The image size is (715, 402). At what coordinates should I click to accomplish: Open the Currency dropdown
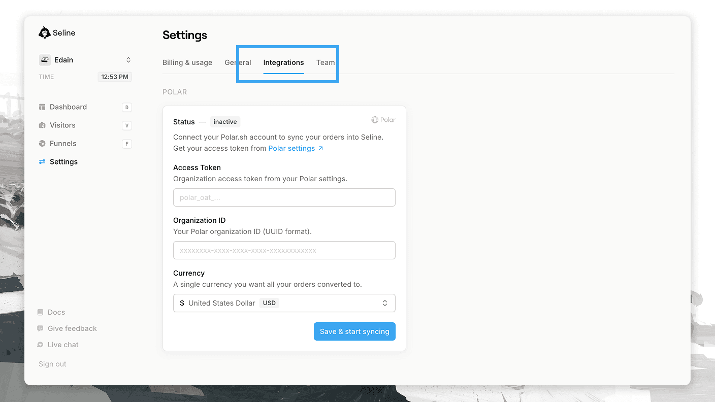pyautogui.click(x=284, y=303)
